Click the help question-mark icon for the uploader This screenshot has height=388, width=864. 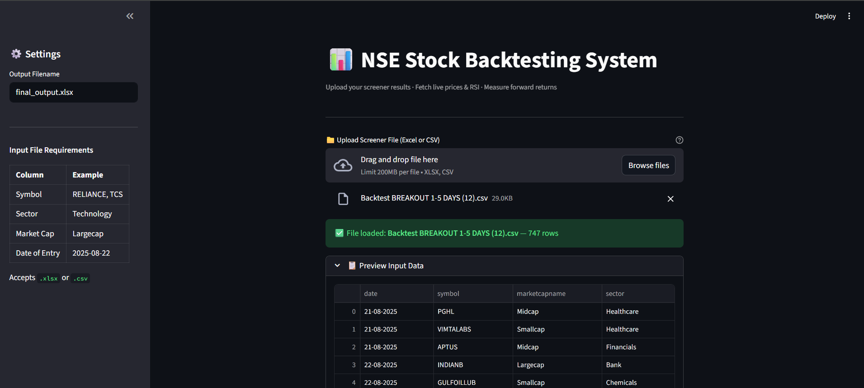(679, 140)
